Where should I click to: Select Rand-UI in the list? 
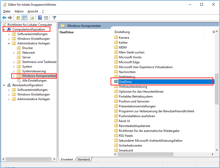tap(124, 121)
